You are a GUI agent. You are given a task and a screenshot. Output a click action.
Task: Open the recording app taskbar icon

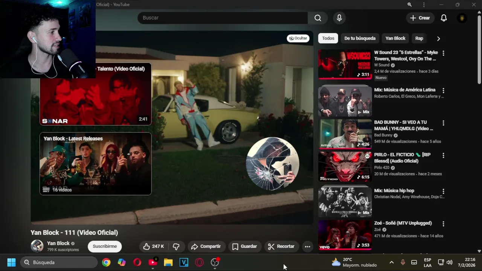(x=215, y=262)
